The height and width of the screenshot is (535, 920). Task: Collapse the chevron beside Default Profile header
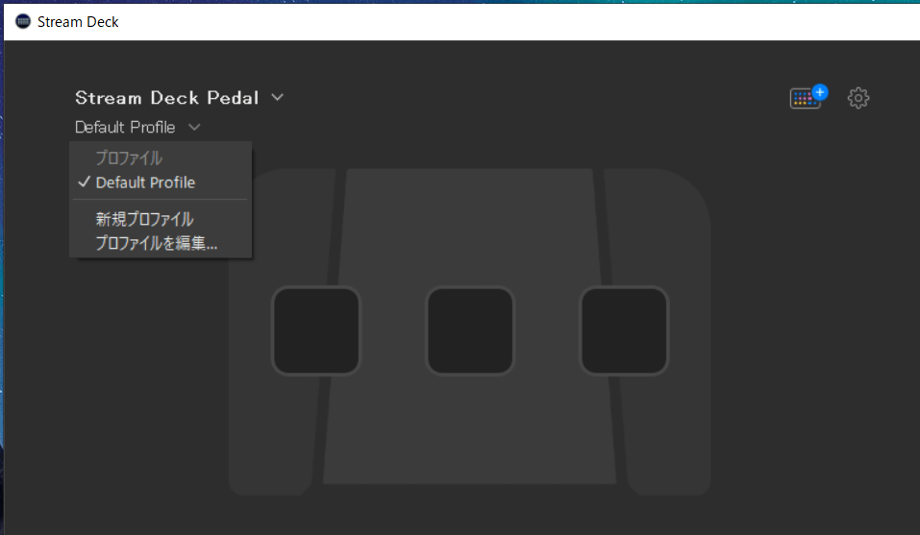click(194, 127)
